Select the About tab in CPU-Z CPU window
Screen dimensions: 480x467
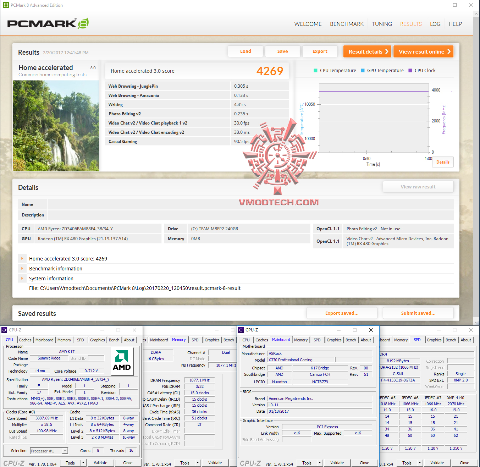click(129, 340)
